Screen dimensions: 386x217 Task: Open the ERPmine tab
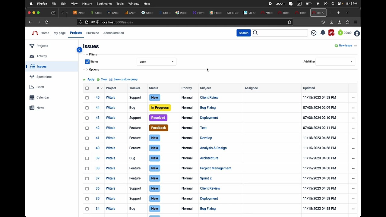[x=93, y=33]
